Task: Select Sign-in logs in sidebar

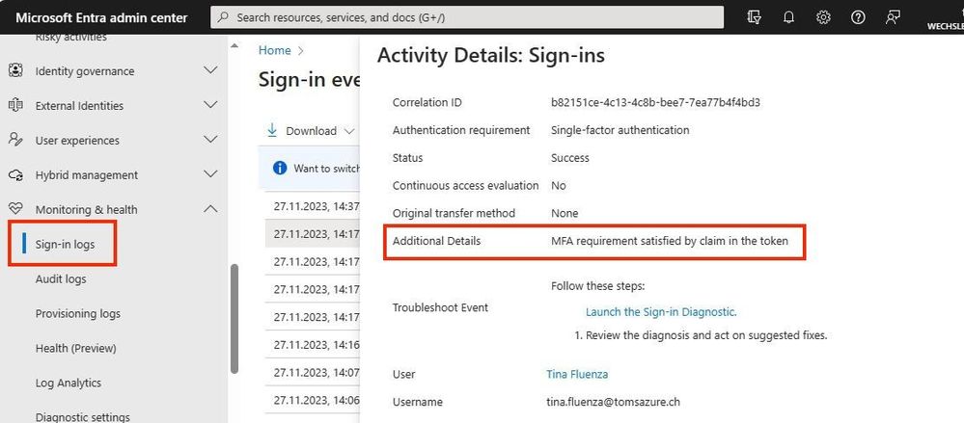Action: click(x=66, y=245)
